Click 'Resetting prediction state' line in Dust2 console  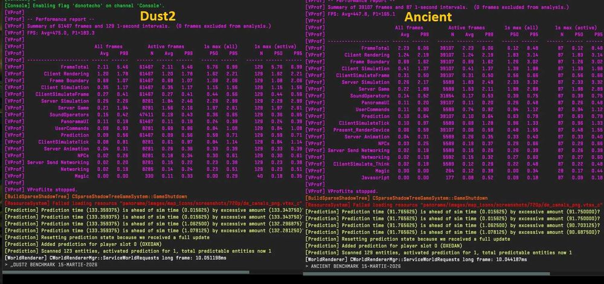(x=107, y=237)
